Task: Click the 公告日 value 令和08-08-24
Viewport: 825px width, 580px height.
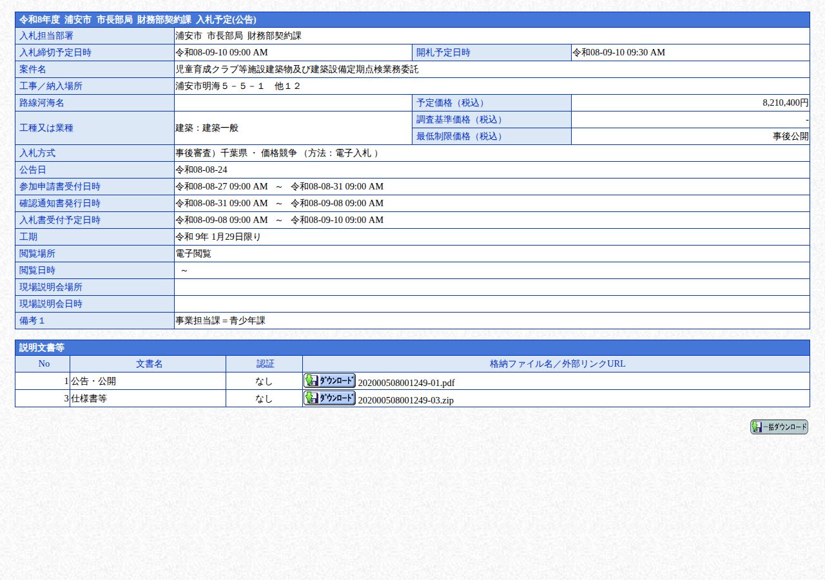Action: coord(201,170)
